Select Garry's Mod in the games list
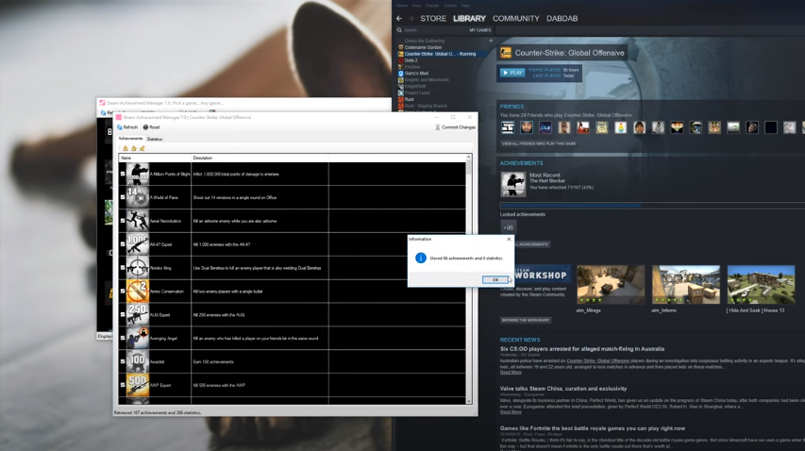 [x=416, y=74]
